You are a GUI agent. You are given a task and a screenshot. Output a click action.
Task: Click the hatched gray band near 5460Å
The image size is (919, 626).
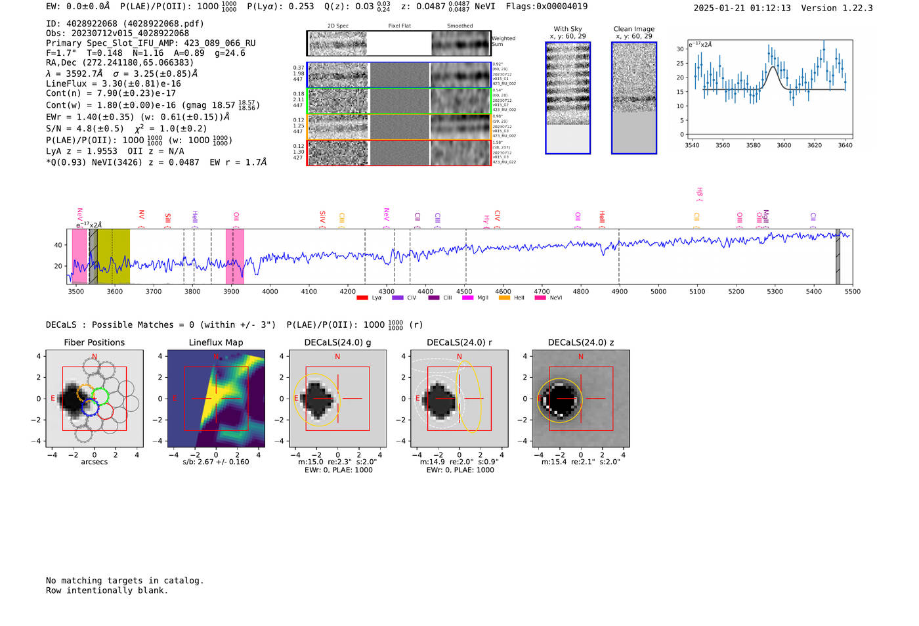(x=838, y=256)
